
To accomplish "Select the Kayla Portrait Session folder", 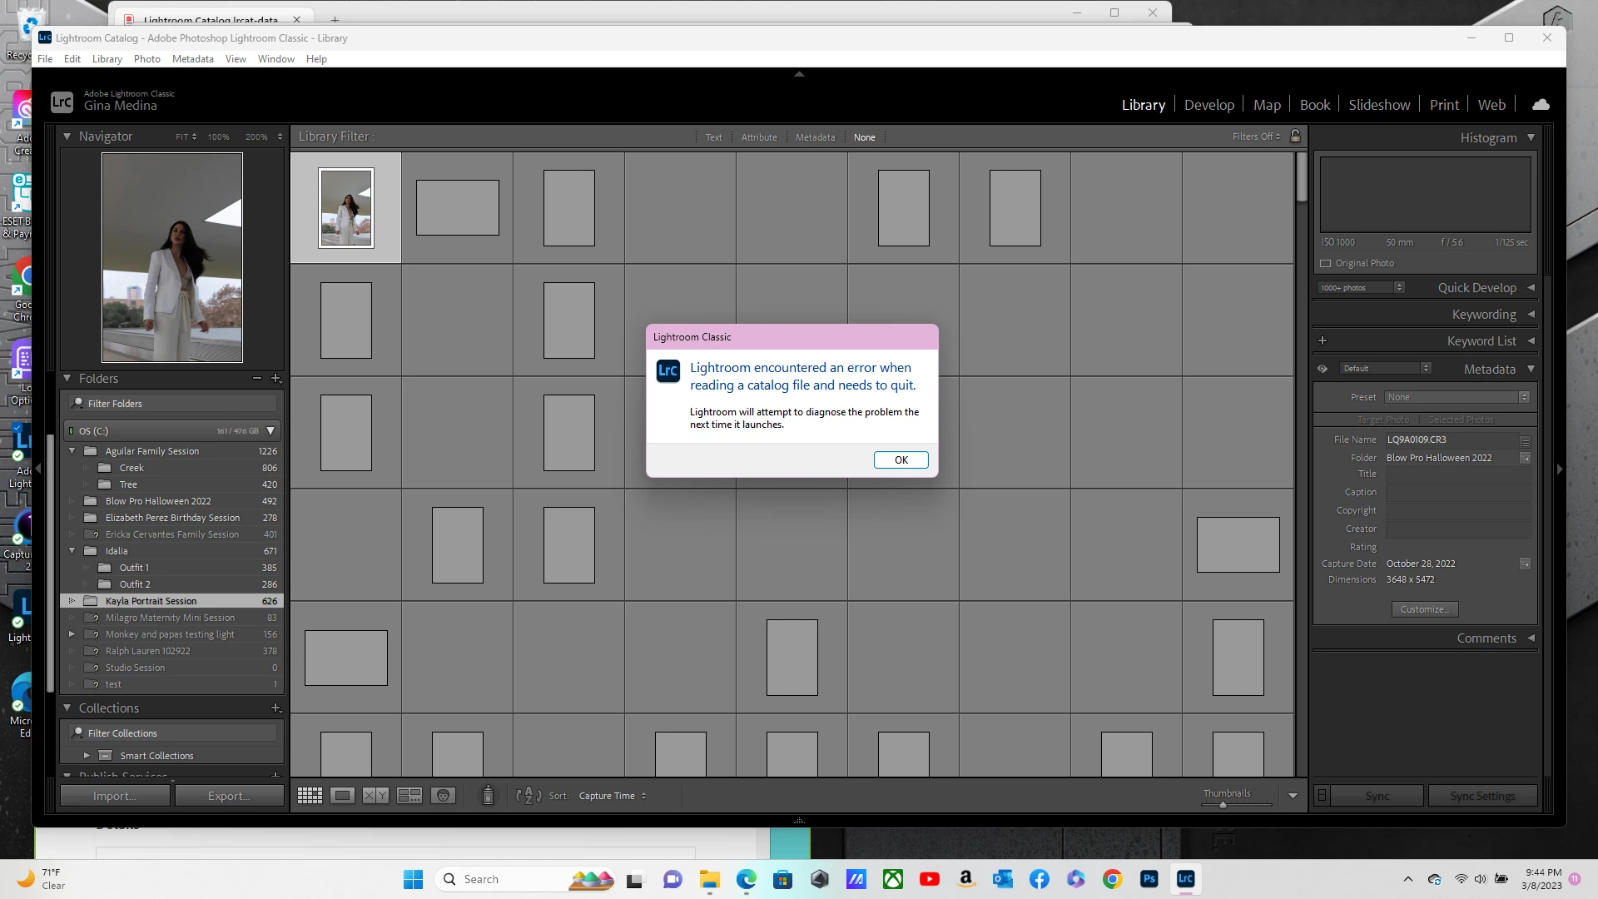I will tap(151, 601).
